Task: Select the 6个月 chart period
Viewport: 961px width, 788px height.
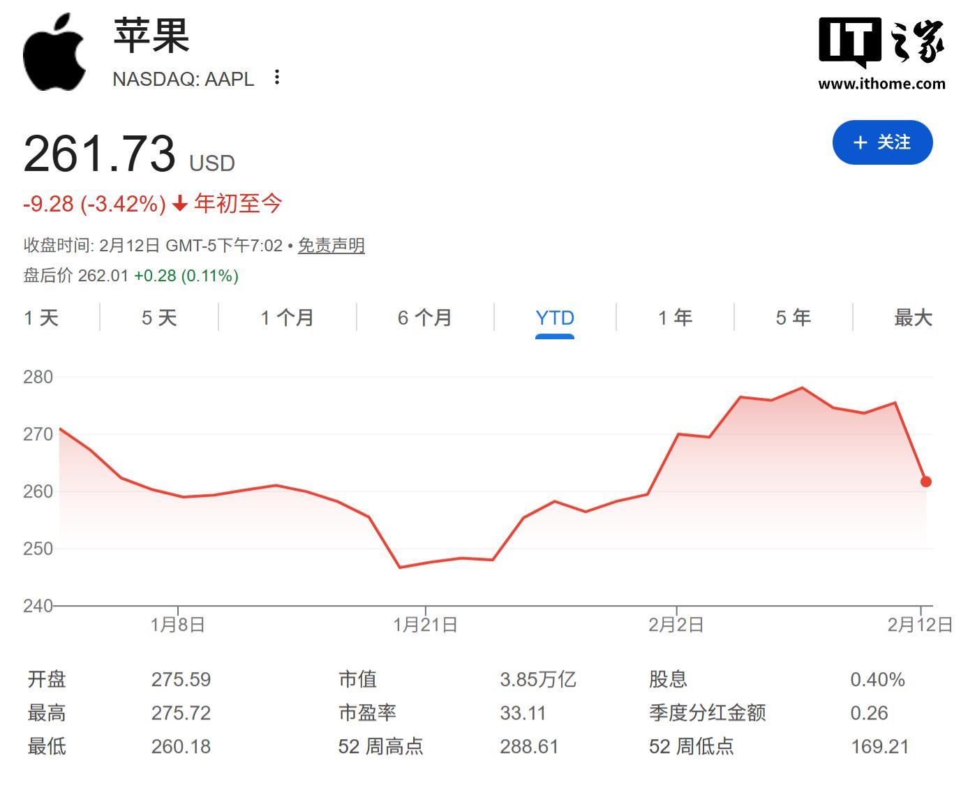Action: coord(424,318)
